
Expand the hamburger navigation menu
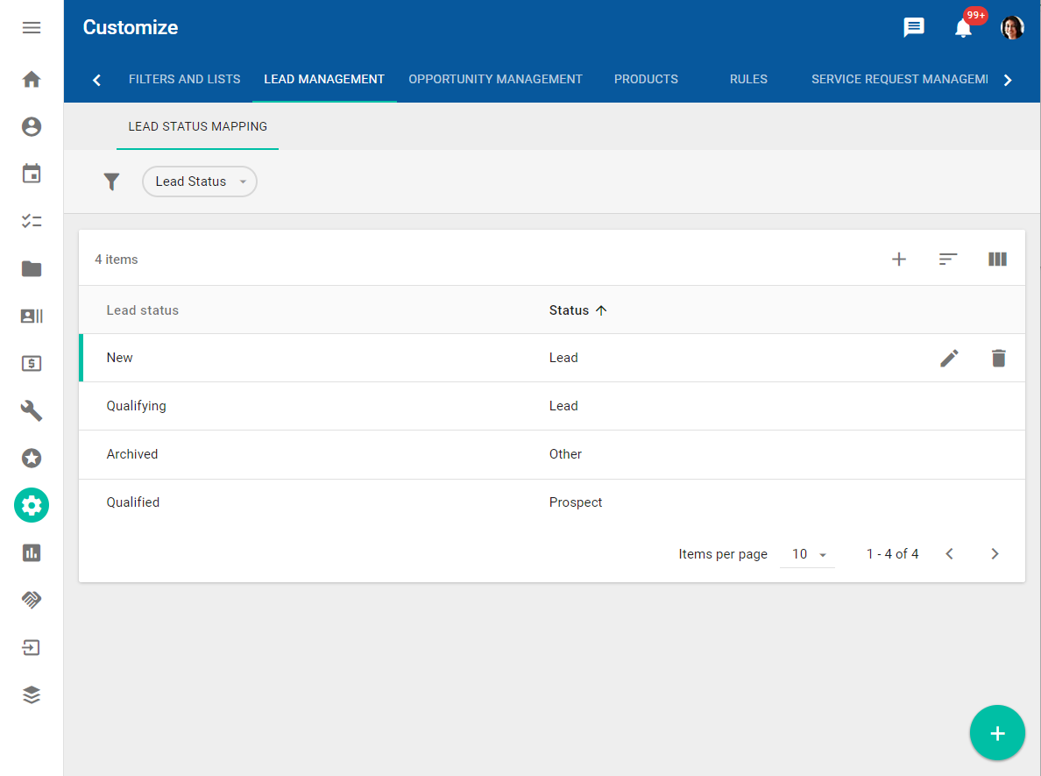[x=32, y=27]
